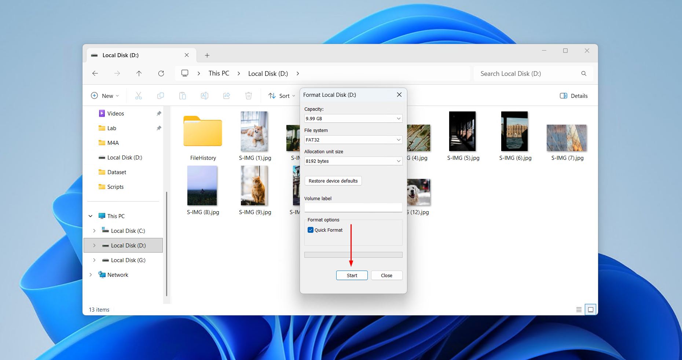This screenshot has width=682, height=360.
Task: Click the monitor icon in address bar
Action: (x=185, y=73)
